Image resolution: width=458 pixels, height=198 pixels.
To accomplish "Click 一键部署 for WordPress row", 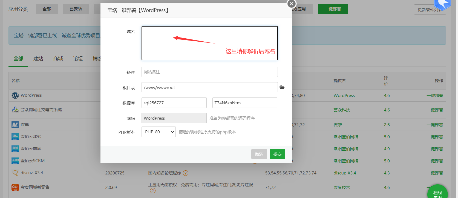I will pos(435,96).
